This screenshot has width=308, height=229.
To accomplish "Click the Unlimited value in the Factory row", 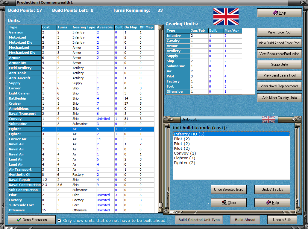I will [103, 200].
